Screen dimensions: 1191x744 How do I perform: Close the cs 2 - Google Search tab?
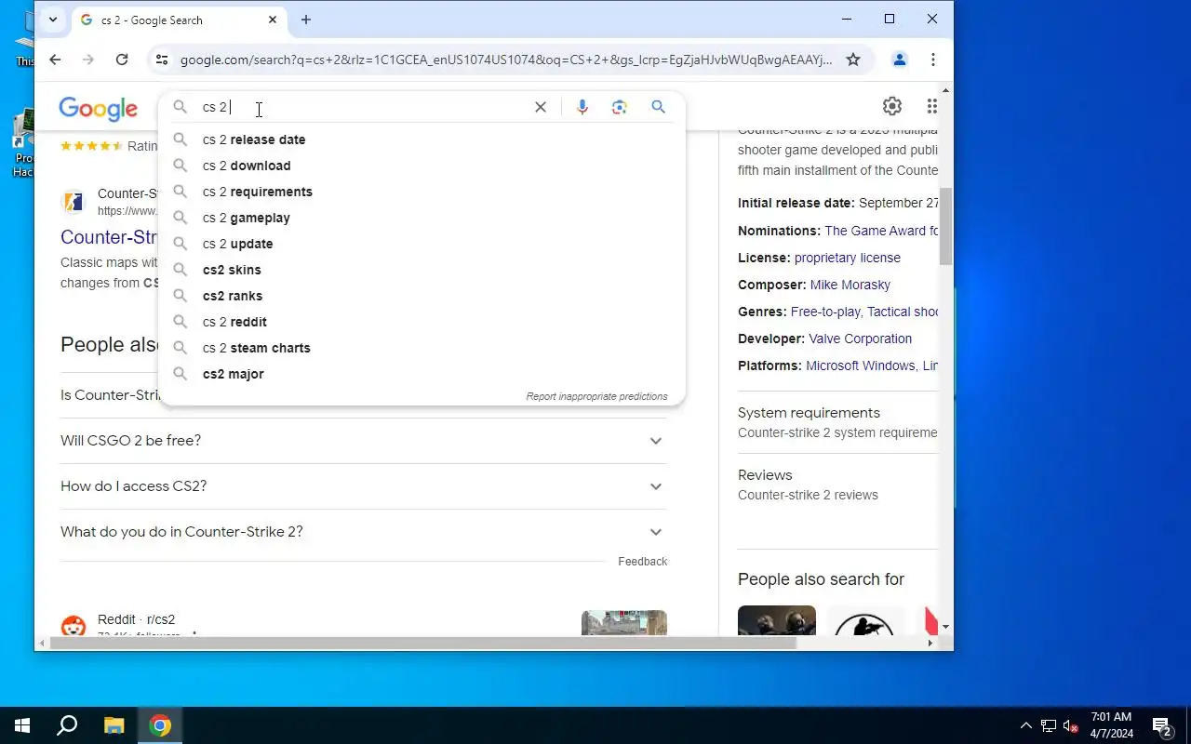[273, 20]
